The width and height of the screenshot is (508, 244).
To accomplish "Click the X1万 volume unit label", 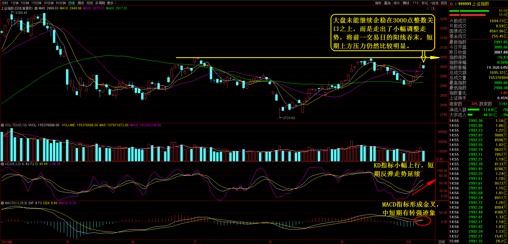I will point(439,160).
